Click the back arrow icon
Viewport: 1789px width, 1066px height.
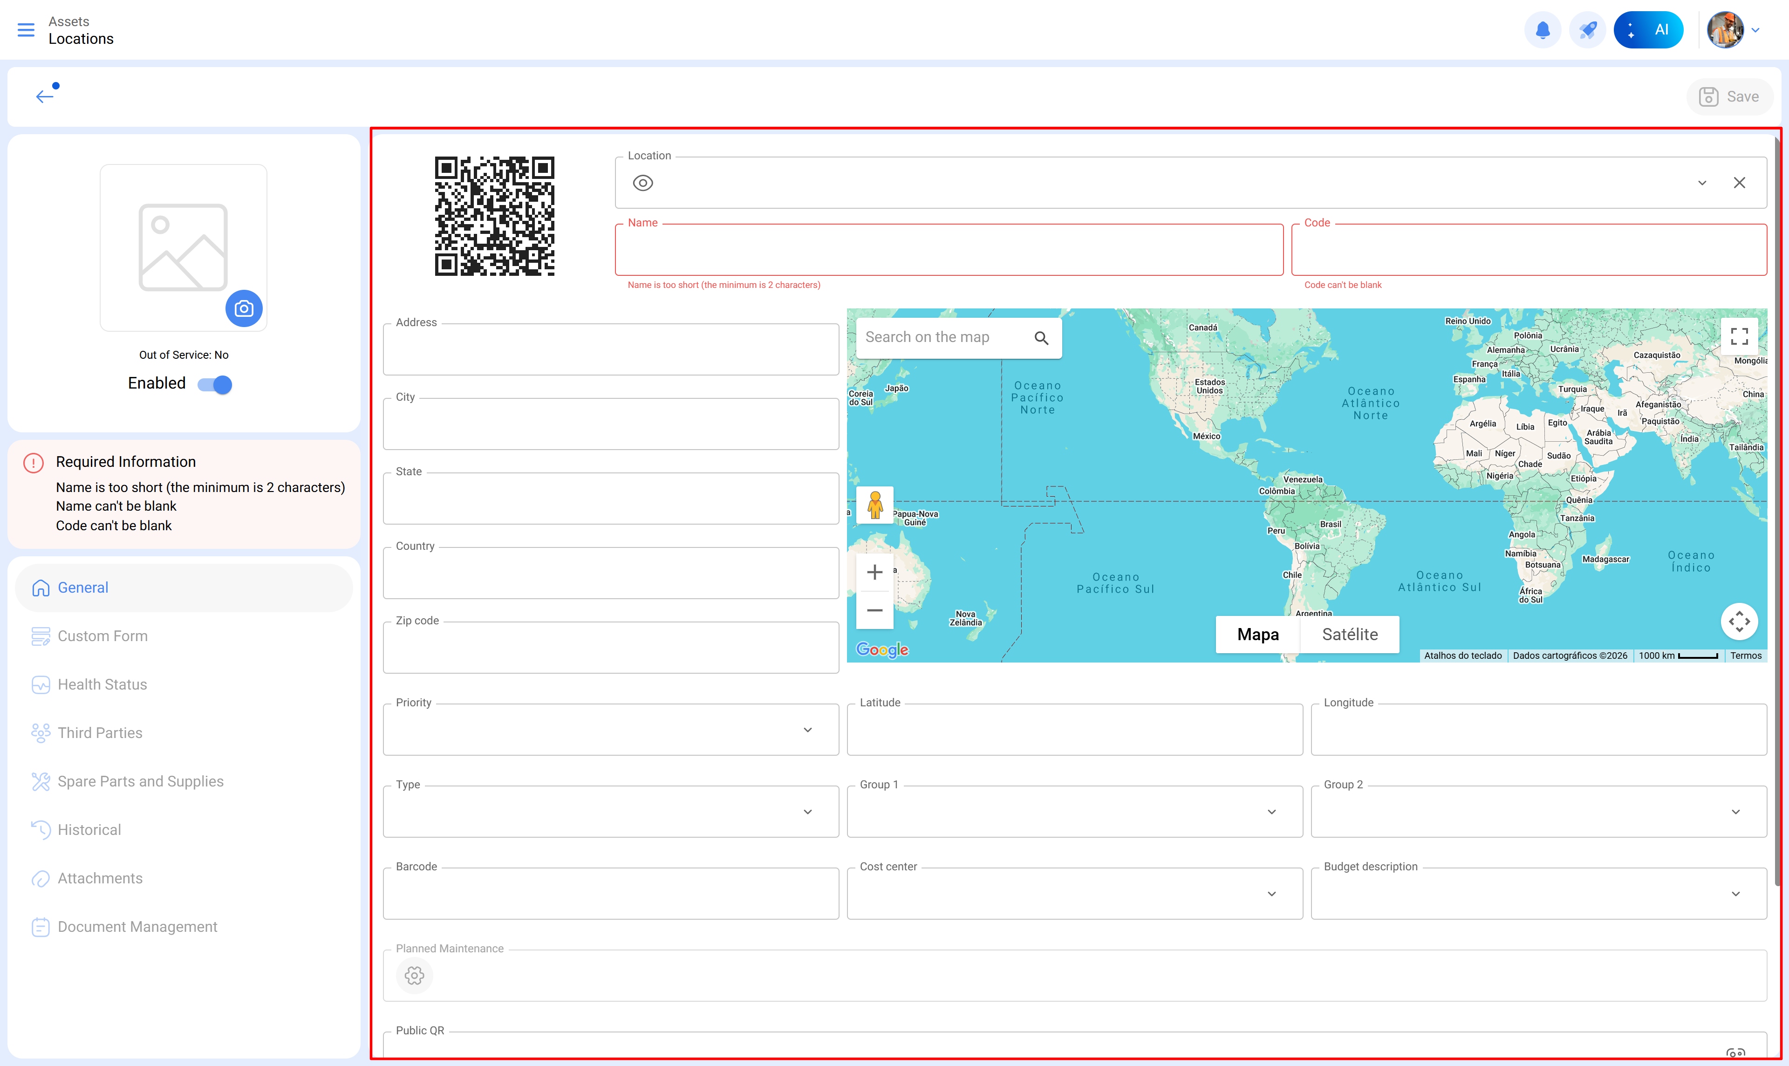(45, 96)
